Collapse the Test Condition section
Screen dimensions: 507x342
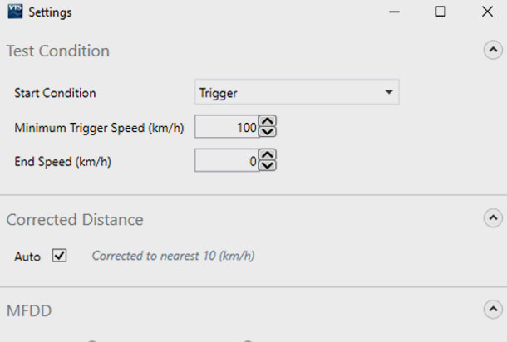pyautogui.click(x=492, y=50)
